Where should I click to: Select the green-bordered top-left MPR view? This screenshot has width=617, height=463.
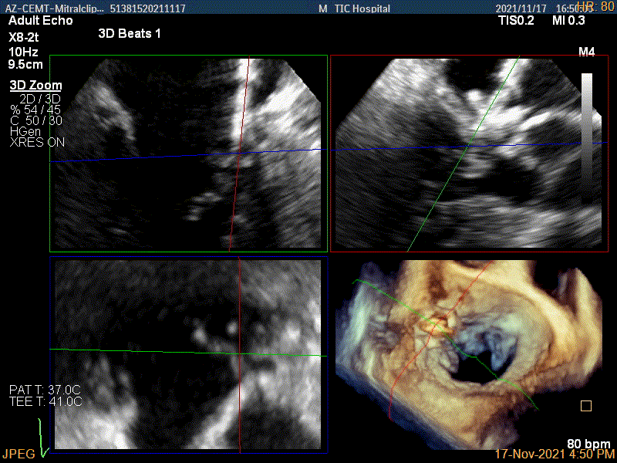(188, 153)
